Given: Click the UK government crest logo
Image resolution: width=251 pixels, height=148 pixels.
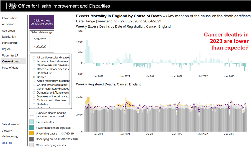Looking at the screenshot, I should click(x=12, y=6).
